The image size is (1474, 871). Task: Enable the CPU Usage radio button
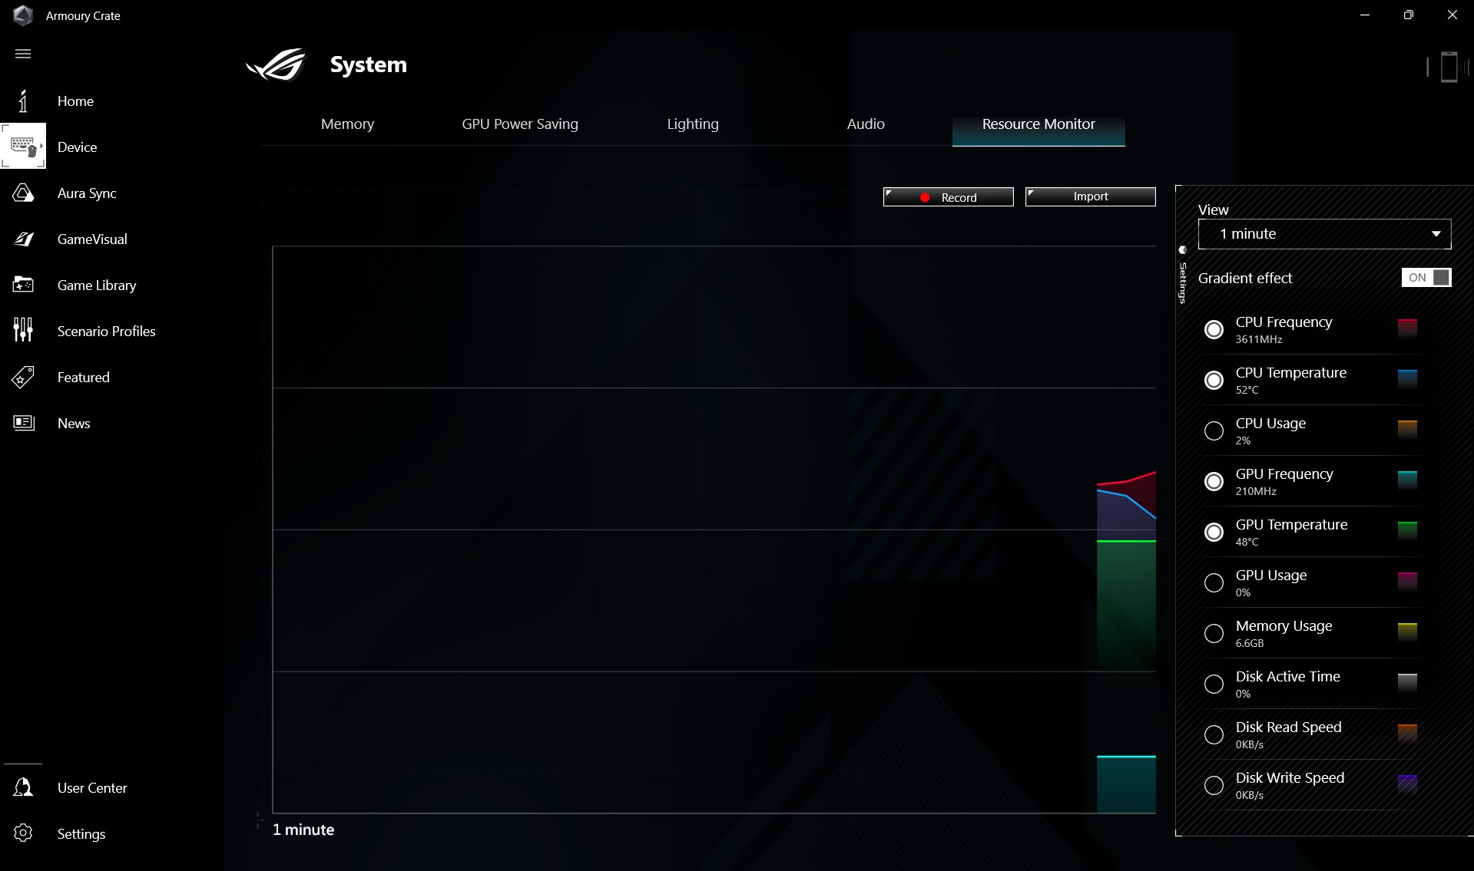point(1214,431)
